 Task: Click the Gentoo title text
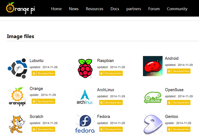pyautogui.click(x=171, y=116)
